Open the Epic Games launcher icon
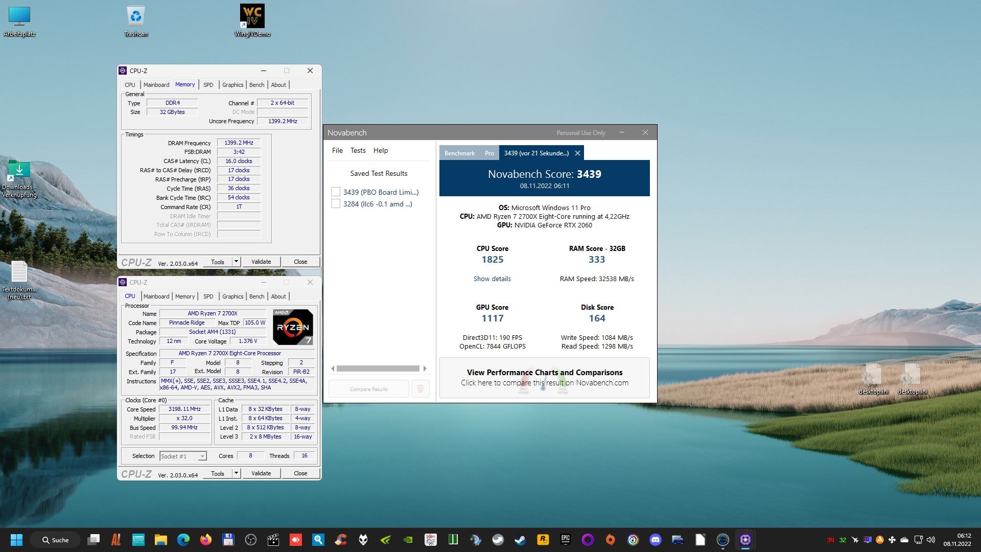Image resolution: width=981 pixels, height=552 pixels. tap(565, 540)
